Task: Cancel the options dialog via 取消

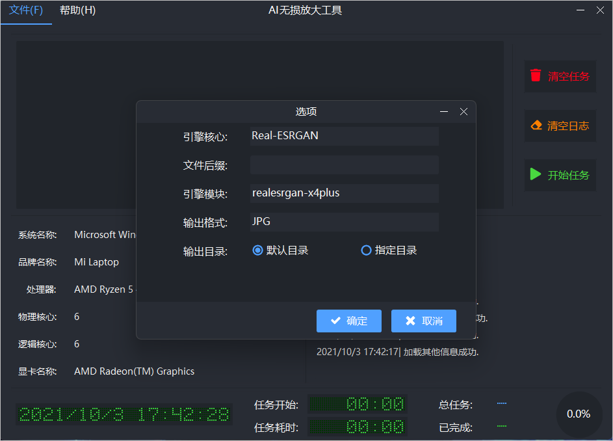Action: (x=423, y=321)
